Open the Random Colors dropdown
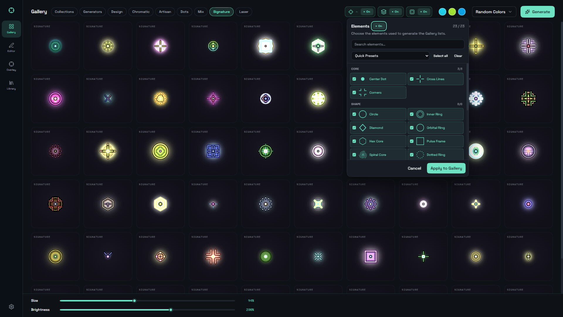563x317 pixels. tap(494, 12)
